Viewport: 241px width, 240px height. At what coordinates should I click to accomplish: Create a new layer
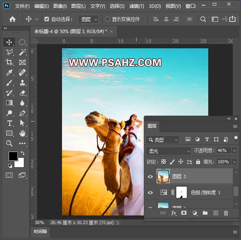point(216,213)
